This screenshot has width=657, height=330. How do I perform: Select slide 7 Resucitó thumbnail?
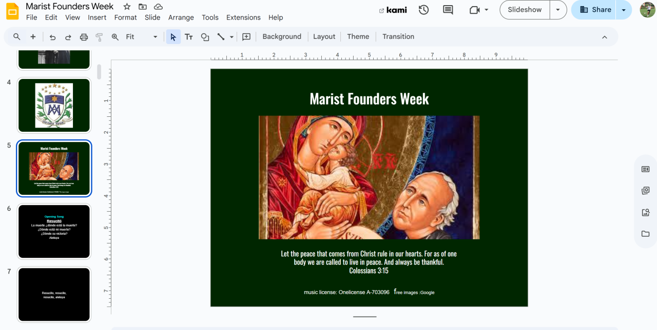(x=54, y=294)
